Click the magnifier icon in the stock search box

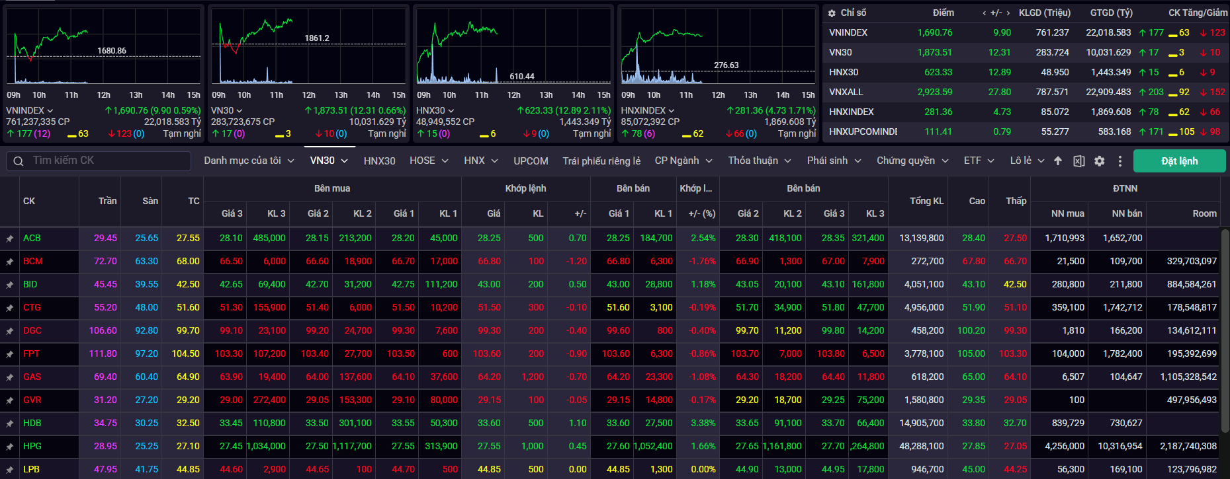point(19,161)
